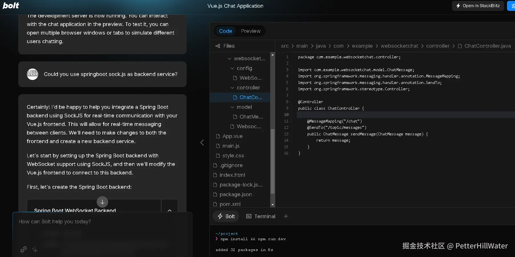Image resolution: width=515 pixels, height=257 pixels.
Task: Click com in the breadcrumb path
Action: coord(339,46)
